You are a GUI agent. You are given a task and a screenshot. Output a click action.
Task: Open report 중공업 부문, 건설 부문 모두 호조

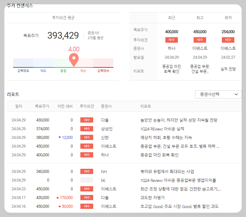click(180, 146)
